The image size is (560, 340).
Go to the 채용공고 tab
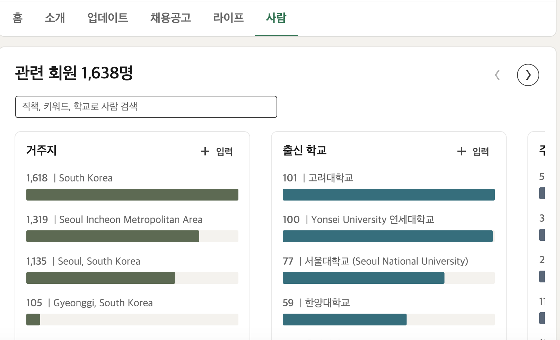pyautogui.click(x=170, y=18)
